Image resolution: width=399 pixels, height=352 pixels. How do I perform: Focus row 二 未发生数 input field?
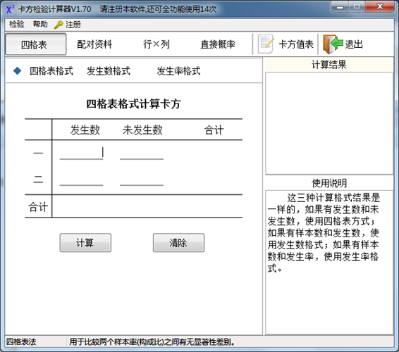tap(142, 179)
